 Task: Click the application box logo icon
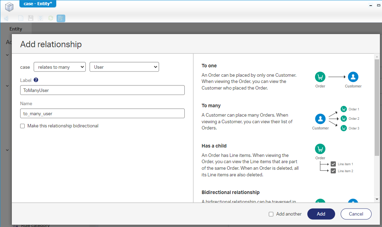click(x=9, y=7)
